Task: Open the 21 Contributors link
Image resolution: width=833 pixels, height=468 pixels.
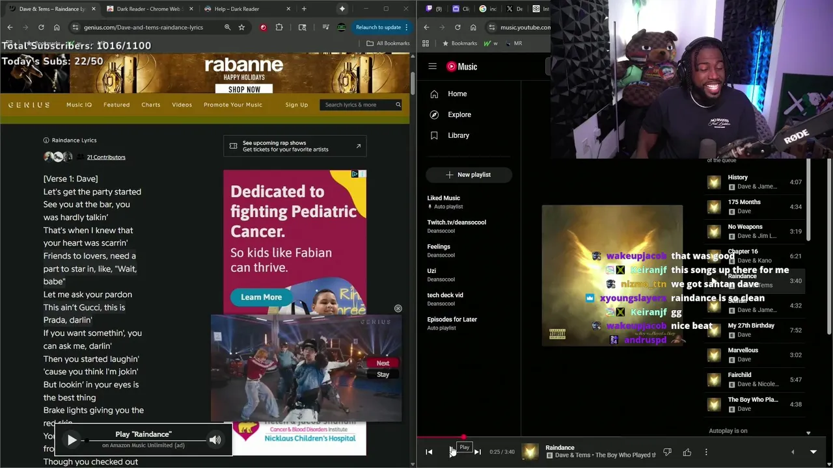Action: point(106,157)
